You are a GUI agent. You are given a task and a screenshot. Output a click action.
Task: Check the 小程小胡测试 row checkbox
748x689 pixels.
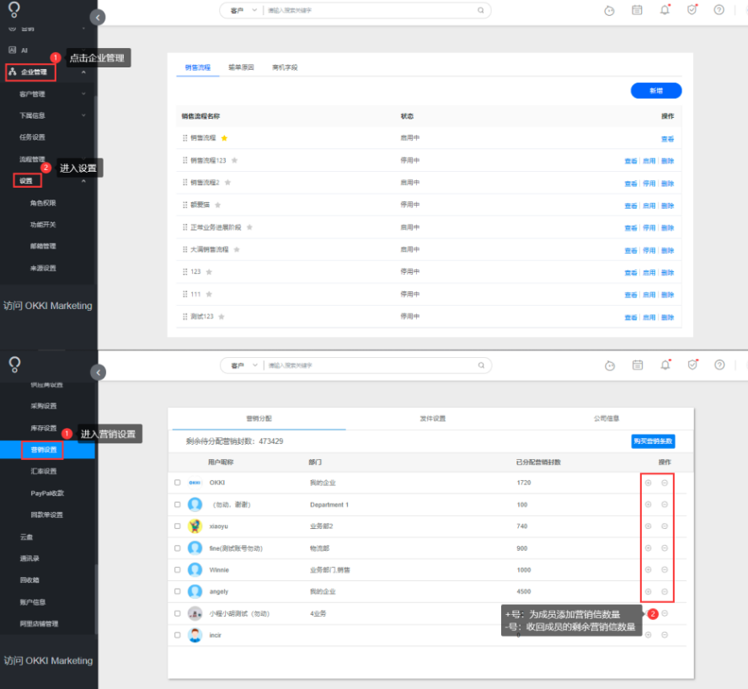(x=178, y=613)
